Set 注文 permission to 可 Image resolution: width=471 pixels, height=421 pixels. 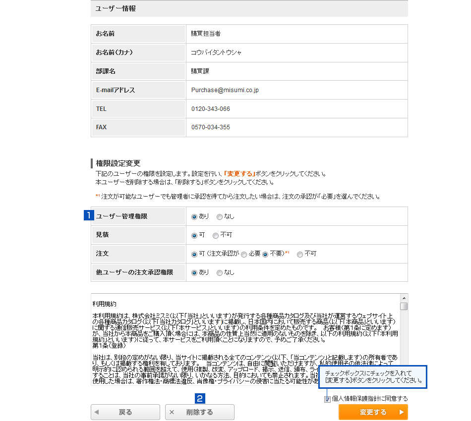pos(194,254)
